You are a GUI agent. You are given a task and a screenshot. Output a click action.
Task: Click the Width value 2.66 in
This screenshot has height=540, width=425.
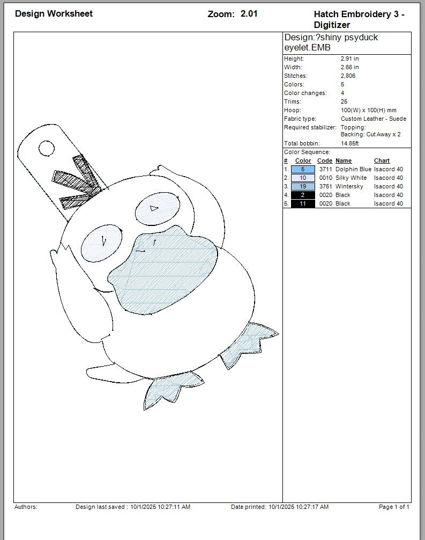(349, 67)
